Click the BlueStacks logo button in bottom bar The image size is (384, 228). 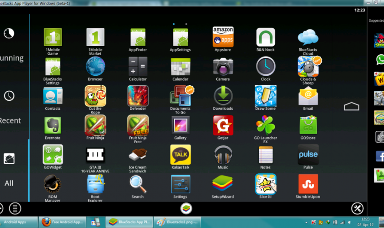pos(186,208)
